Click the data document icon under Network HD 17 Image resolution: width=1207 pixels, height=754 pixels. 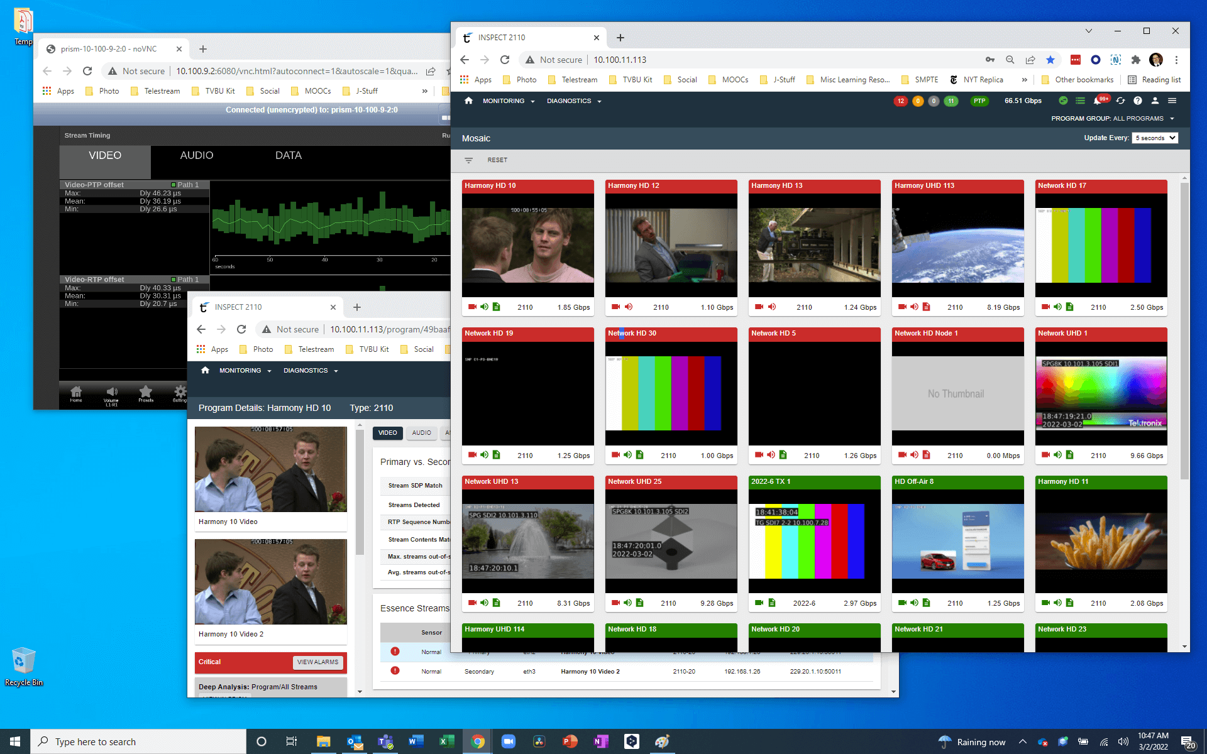pyautogui.click(x=1069, y=307)
